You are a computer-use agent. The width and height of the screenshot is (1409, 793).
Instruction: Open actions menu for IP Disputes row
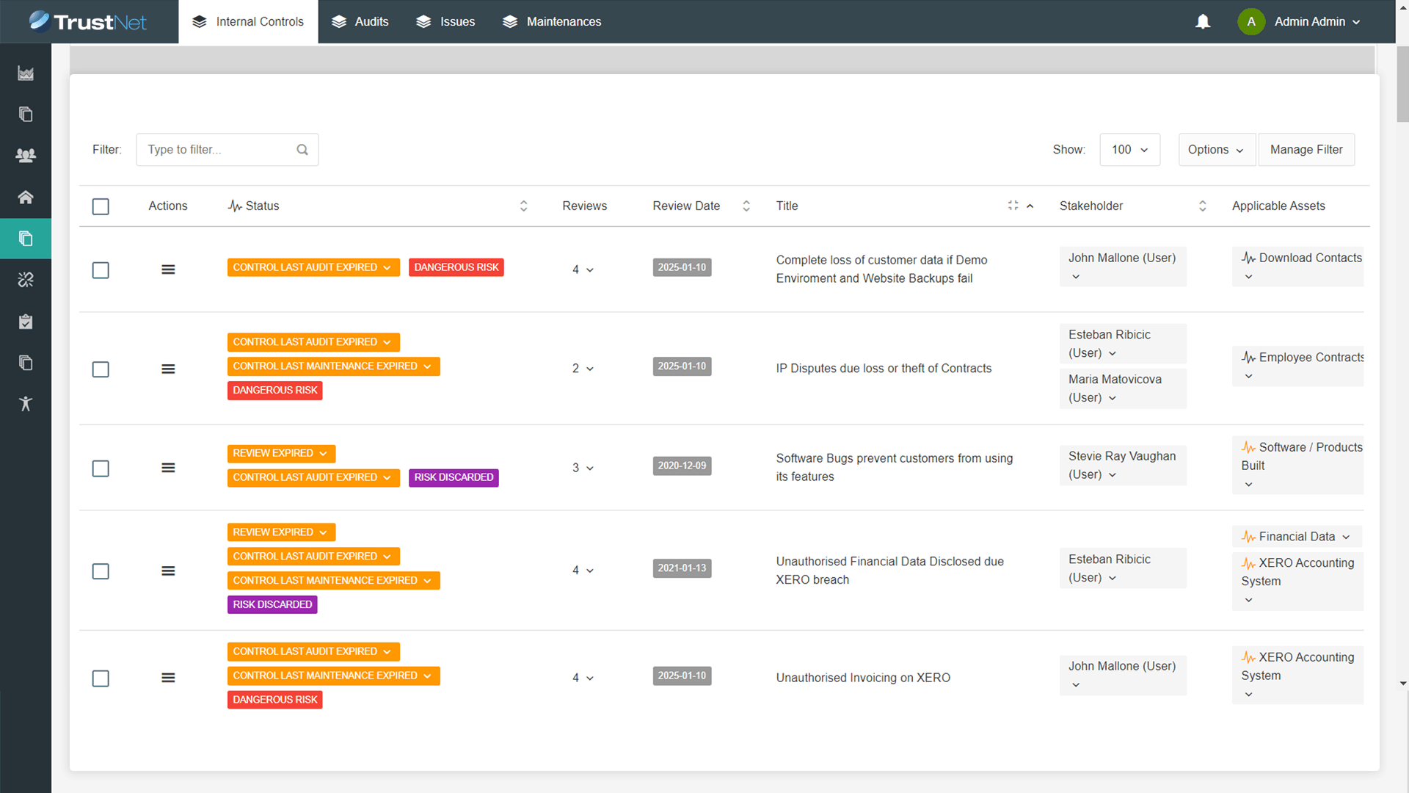pyautogui.click(x=168, y=369)
